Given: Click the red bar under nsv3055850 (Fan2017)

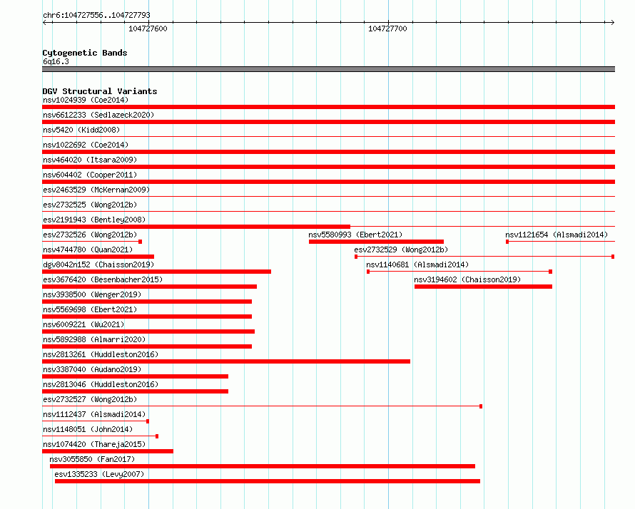Looking at the screenshot, I should tap(263, 466).
